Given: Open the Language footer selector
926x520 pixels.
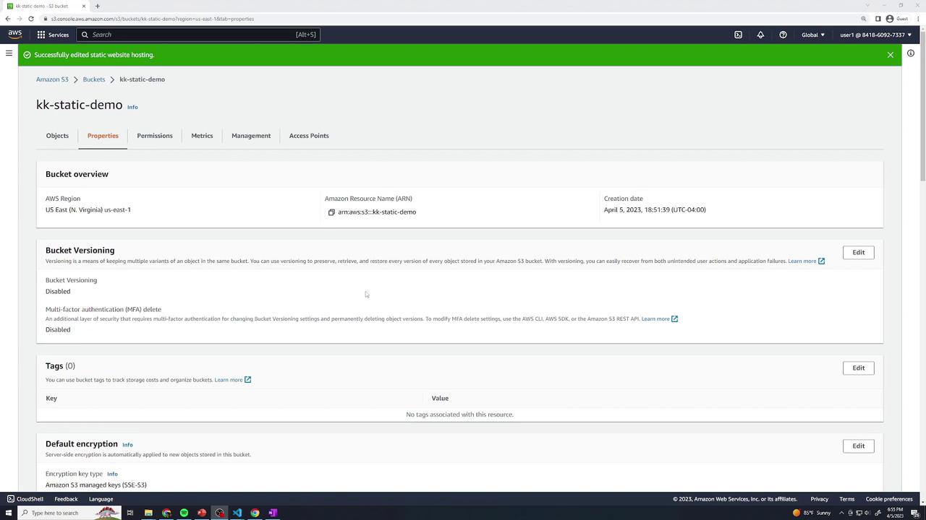Looking at the screenshot, I should point(101,499).
